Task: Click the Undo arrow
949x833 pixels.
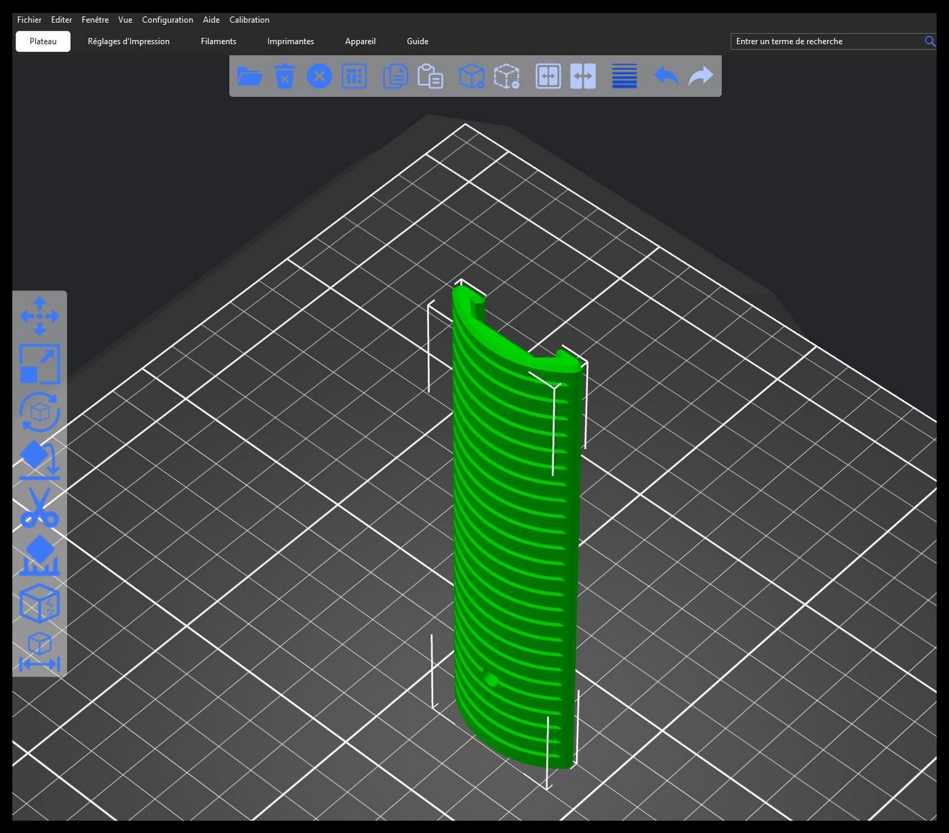Action: coord(666,76)
